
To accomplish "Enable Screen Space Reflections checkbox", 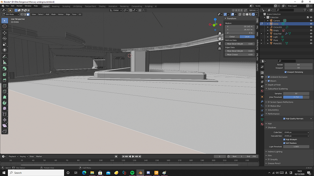I will coord(269,102).
